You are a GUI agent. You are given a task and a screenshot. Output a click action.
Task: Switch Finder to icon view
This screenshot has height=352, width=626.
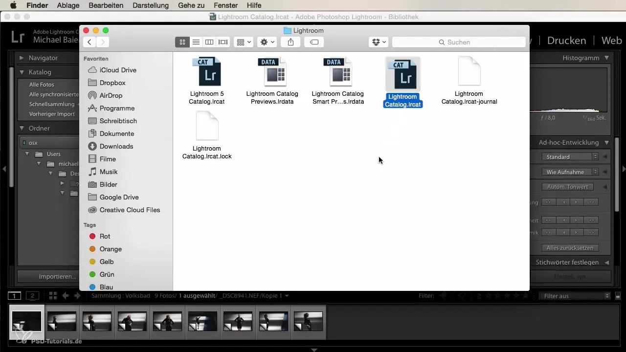click(182, 42)
